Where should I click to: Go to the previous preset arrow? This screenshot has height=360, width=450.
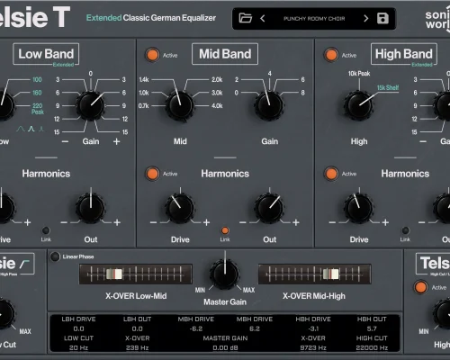(263, 19)
